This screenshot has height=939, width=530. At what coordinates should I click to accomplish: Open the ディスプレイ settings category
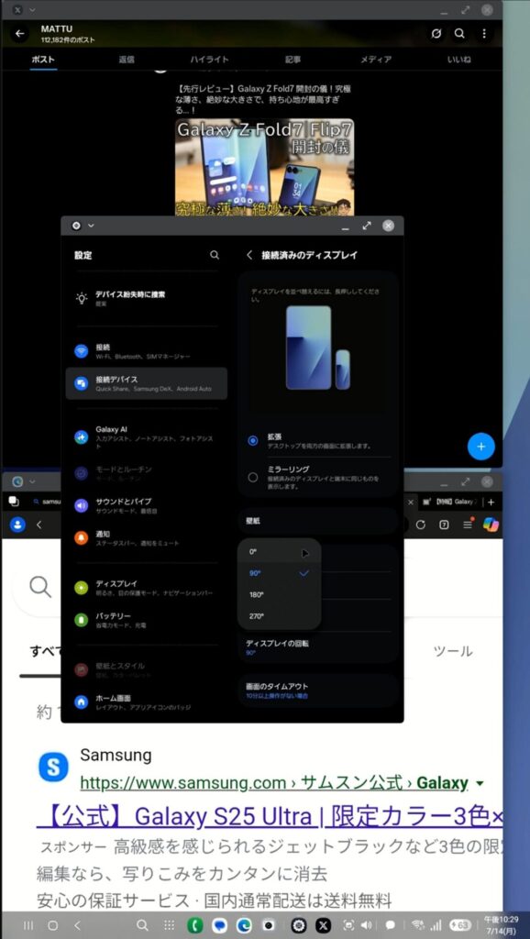coord(146,588)
